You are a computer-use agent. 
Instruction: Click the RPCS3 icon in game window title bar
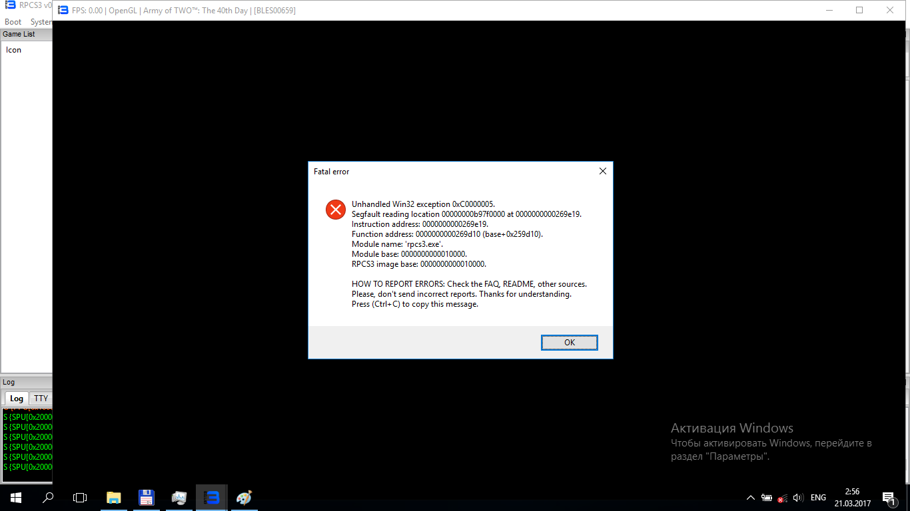(x=63, y=11)
